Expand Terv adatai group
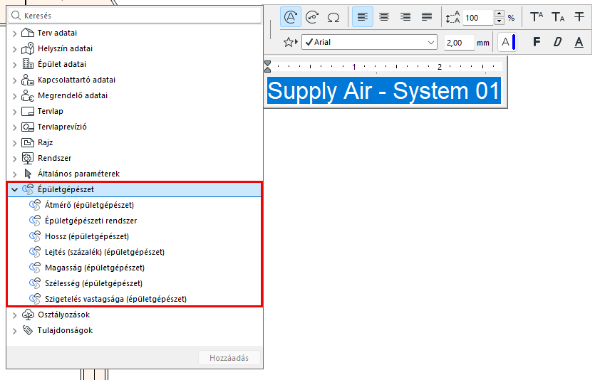Viewport: 595px width, 380px height. [14, 33]
